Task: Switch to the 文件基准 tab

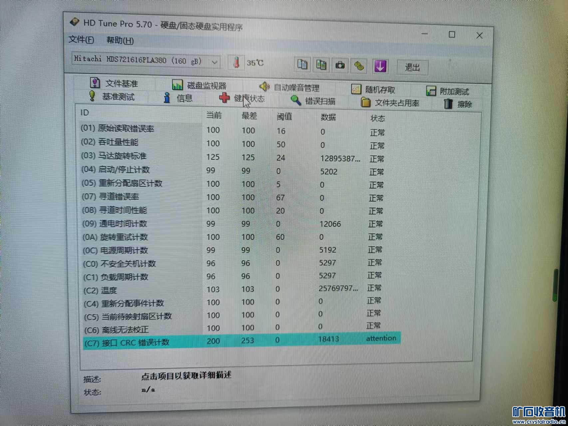Action: pyautogui.click(x=114, y=83)
